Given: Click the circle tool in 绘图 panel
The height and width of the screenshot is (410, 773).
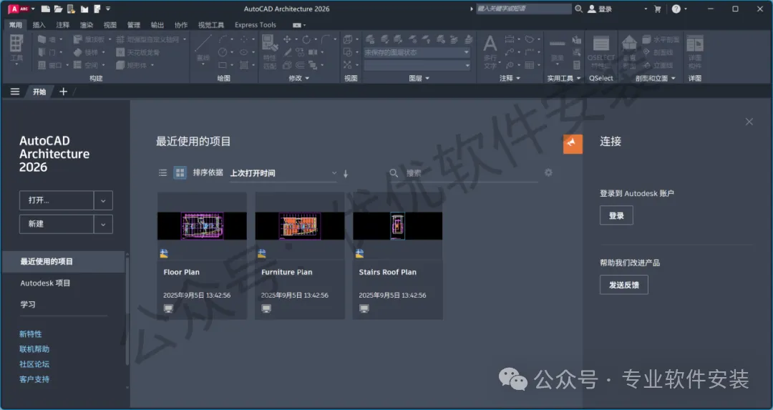Looking at the screenshot, I should (223, 52).
